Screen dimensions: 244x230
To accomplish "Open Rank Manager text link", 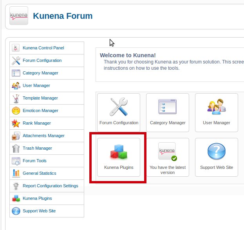I will pos(37,123).
